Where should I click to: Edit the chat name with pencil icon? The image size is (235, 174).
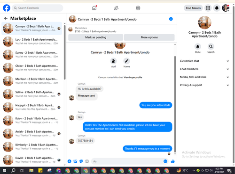(126, 61)
